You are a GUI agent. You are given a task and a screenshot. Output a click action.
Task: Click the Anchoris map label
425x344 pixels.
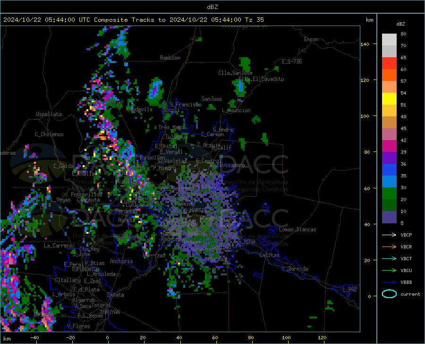[x=121, y=261]
